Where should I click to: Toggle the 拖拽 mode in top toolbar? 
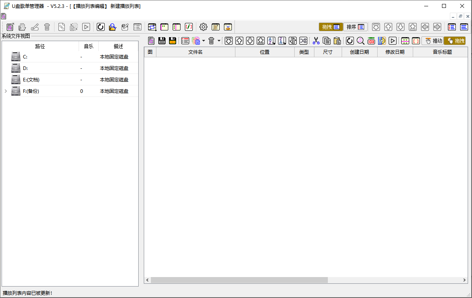[331, 27]
